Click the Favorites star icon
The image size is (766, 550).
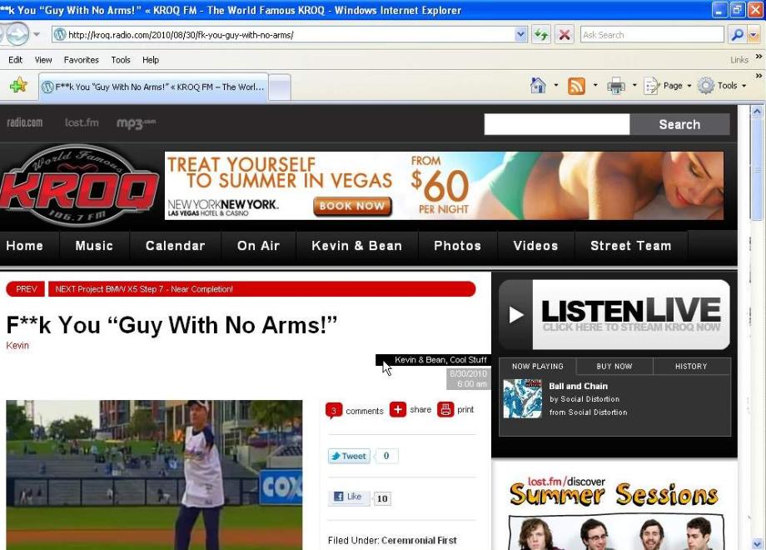click(18, 86)
